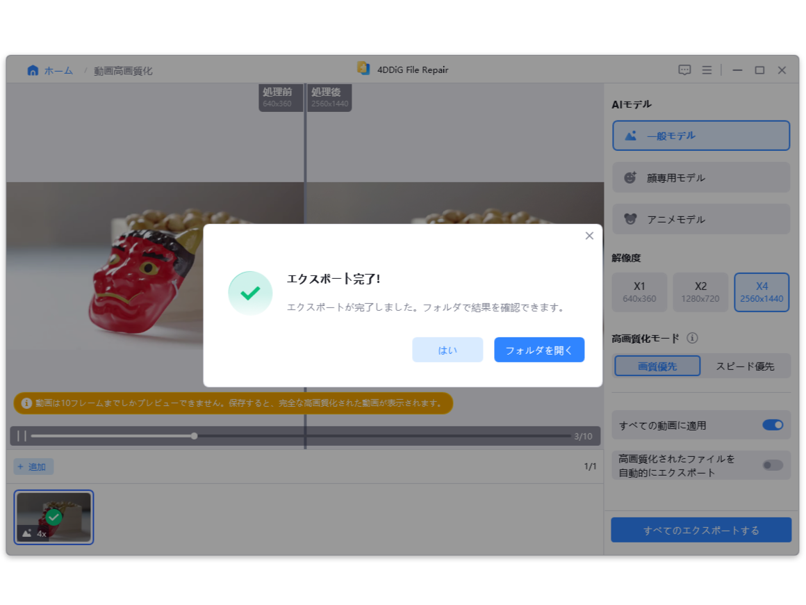Click the preview progress slider handle
Viewport: 806px width, 605px height.
194,436
